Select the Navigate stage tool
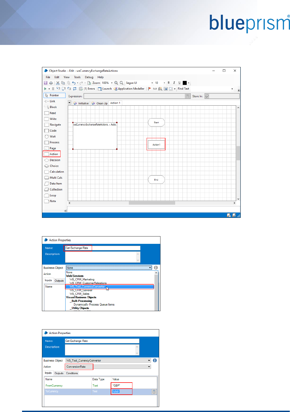This screenshot has width=290, height=412. click(53, 125)
